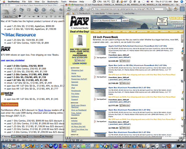Image resolution: width=186 pixels, height=149 pixels.
Task: Click the Open folder icon in Composer
Action: pos(21,10)
